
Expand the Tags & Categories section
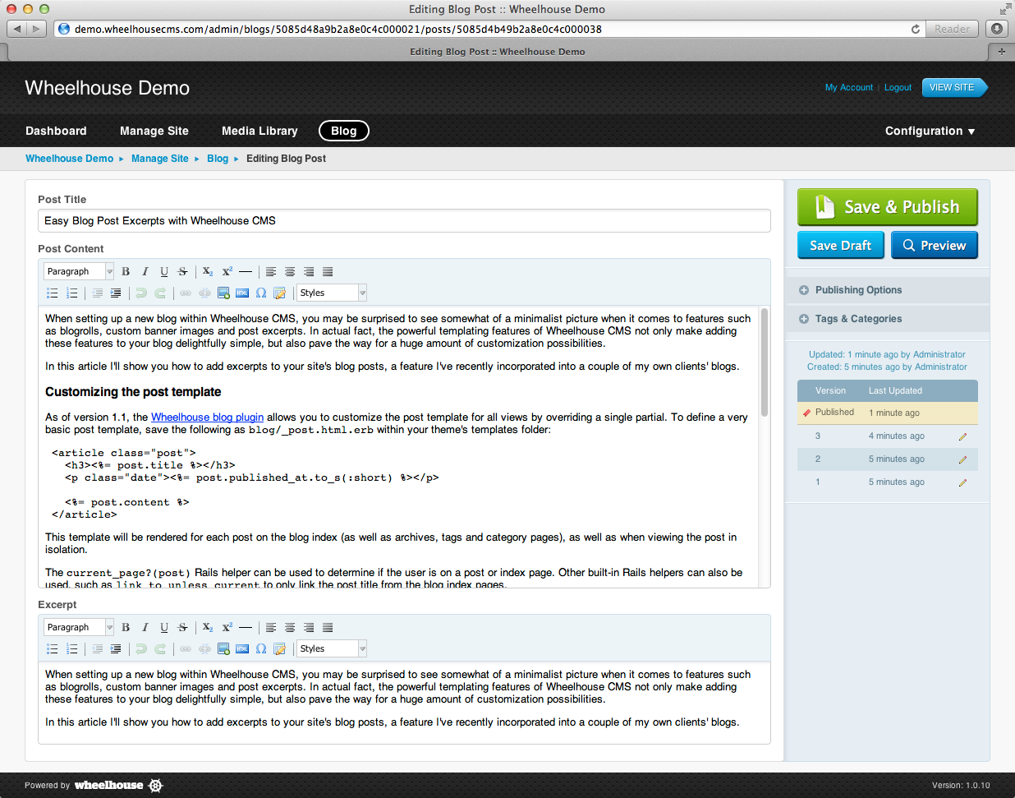(x=887, y=319)
